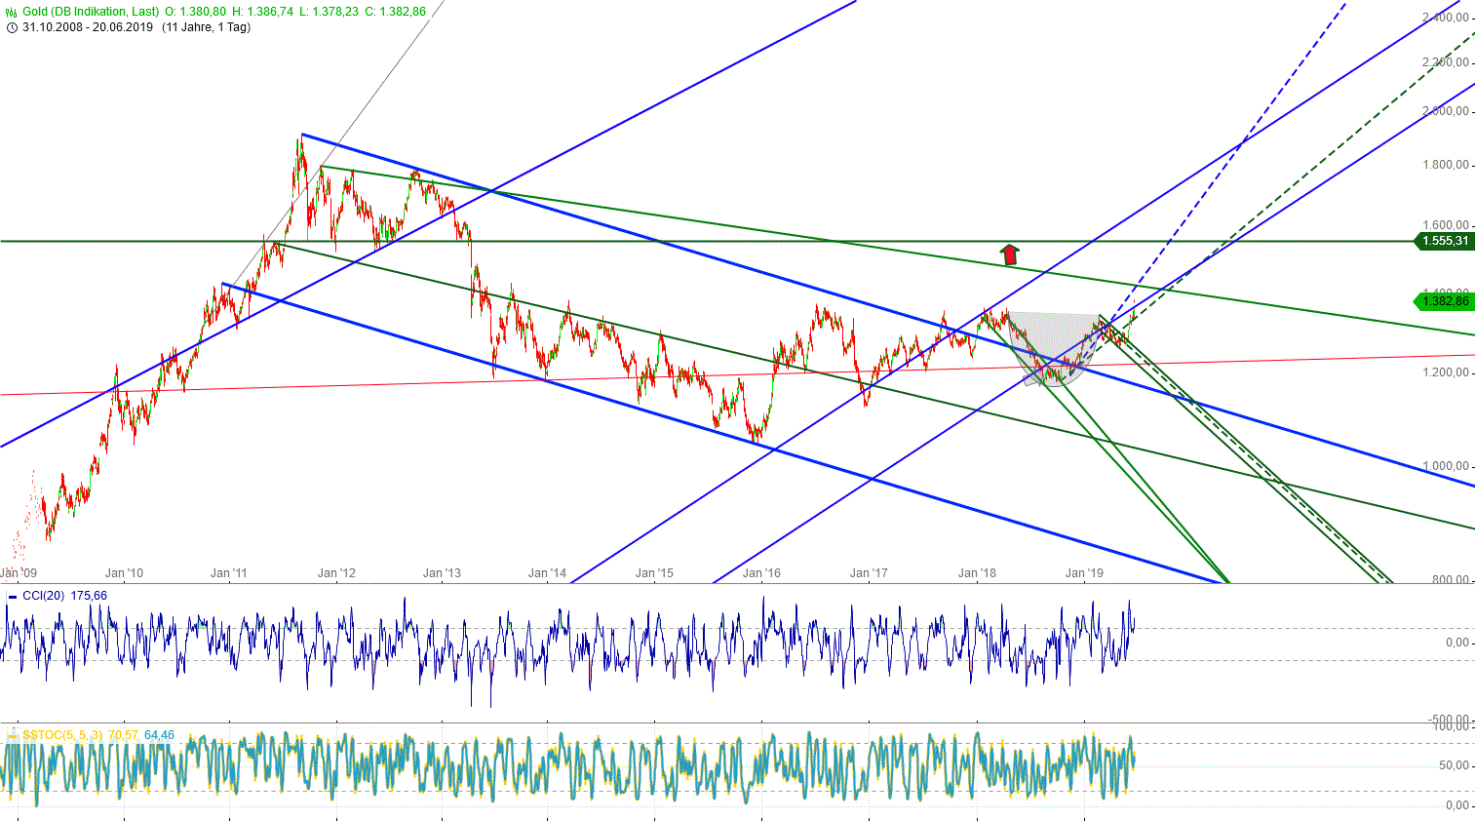Click the date range '31.10.2008 - 20.06.2019'
Viewport: 1475px width, 821px height.
tap(88, 27)
